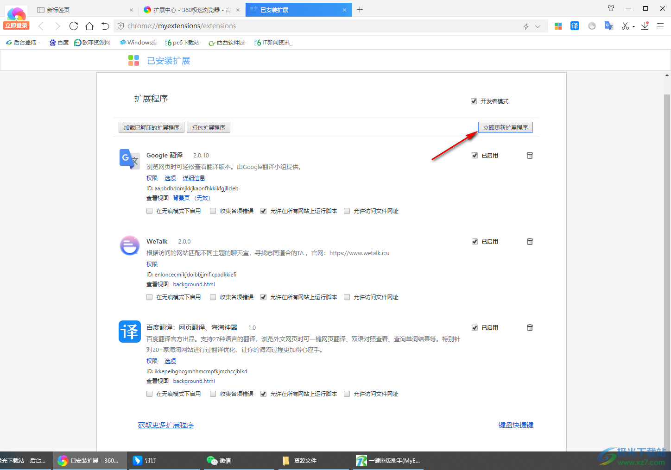
Task: Enable Google 翻译 in incognito mode
Action: pos(149,211)
